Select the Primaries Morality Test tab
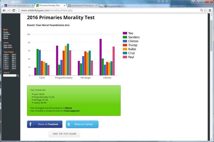This screenshot has width=214, height=142. [x=51, y=5]
